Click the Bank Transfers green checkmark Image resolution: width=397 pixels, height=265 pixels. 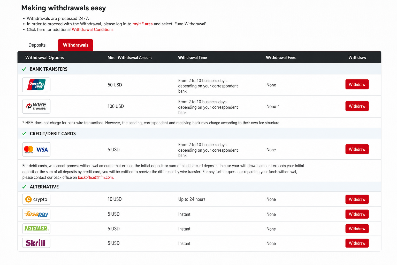point(24,69)
